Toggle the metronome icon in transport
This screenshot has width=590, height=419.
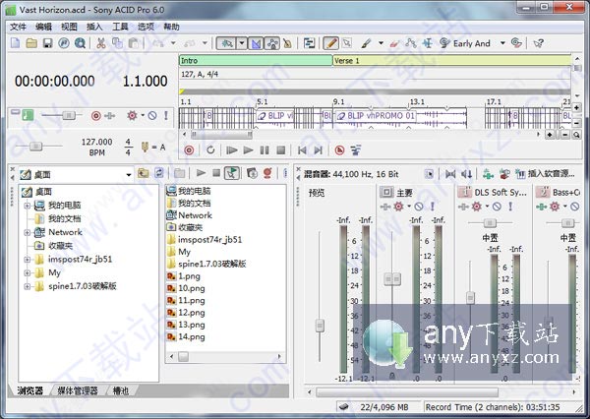pos(339,150)
